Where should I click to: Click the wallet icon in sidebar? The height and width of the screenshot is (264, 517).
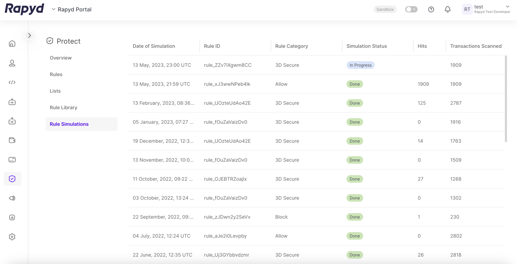coord(12,140)
